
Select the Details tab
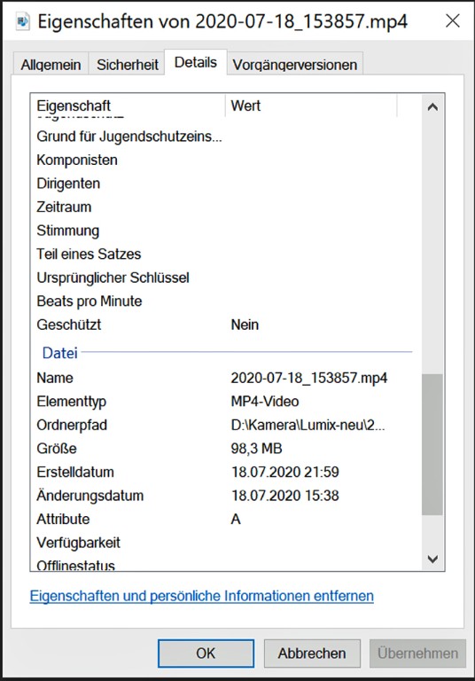pos(195,62)
